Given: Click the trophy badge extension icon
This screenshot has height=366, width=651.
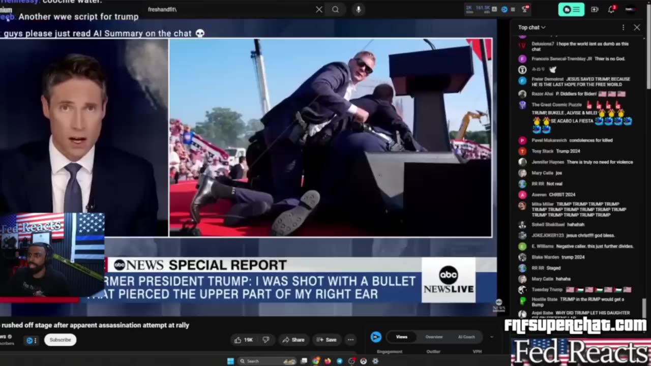Looking at the screenshot, I should (x=525, y=9).
